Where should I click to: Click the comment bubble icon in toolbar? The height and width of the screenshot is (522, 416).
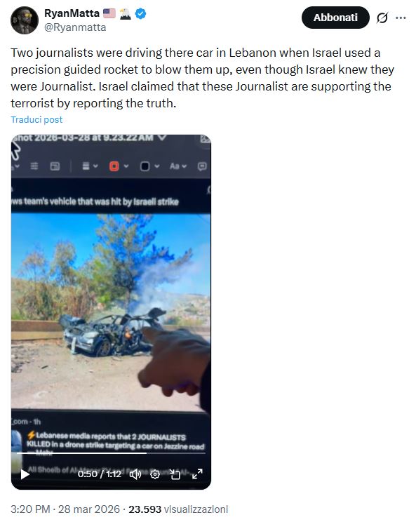click(202, 166)
